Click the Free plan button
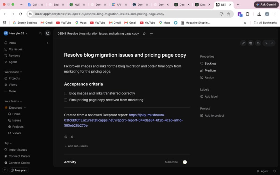Viewport: 280px width, 175px height. (19, 170)
